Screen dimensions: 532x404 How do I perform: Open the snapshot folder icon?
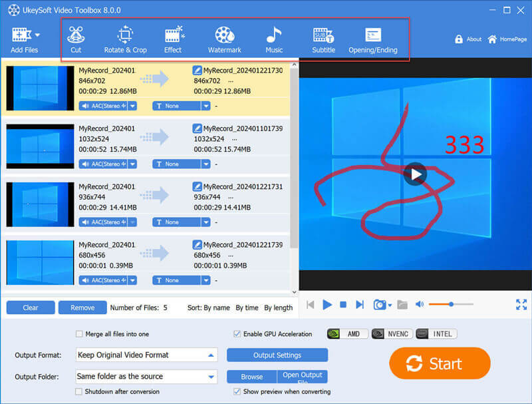(402, 305)
